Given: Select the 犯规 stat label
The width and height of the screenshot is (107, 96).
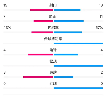Looking at the screenshot, I should click(x=53, y=61).
